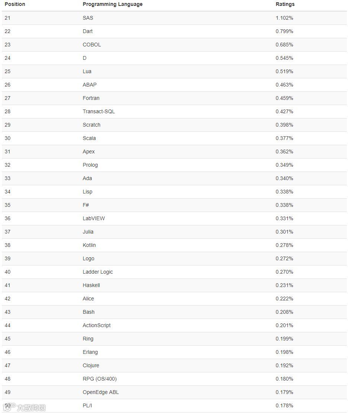This screenshot has width=348, height=414.
Task: Select the COBOL entry
Action: [x=91, y=45]
